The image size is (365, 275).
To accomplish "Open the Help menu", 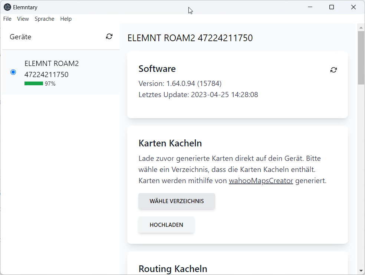I will [66, 19].
